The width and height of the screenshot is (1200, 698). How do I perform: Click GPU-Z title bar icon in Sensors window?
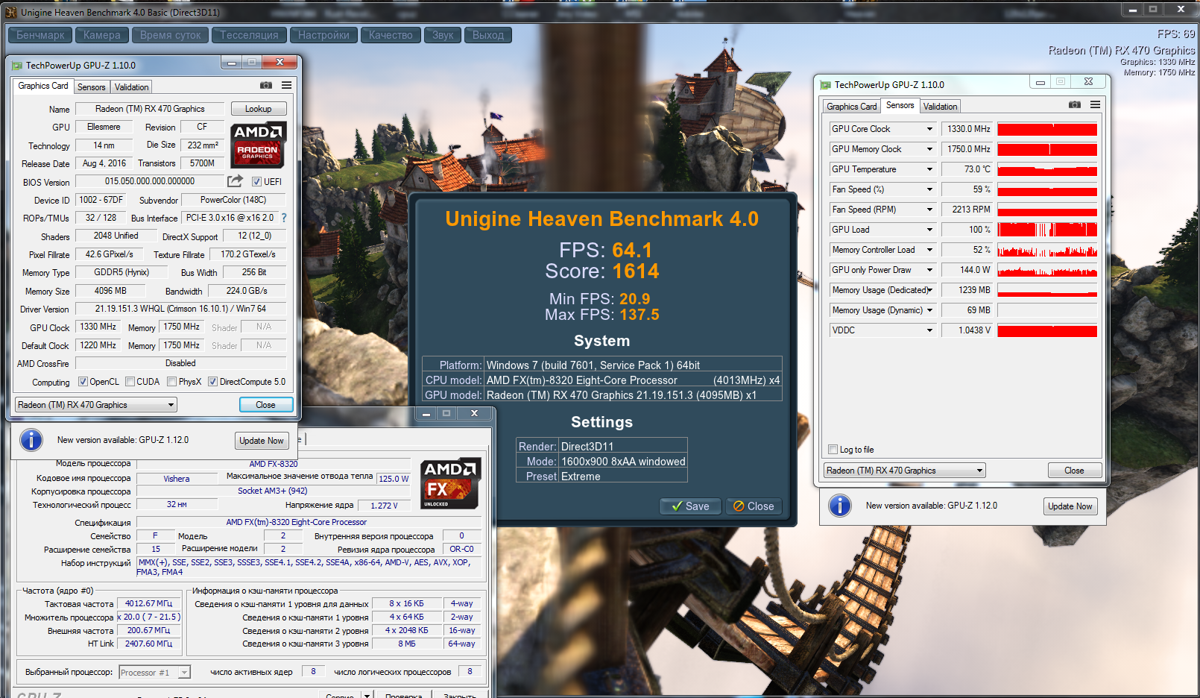pos(826,85)
